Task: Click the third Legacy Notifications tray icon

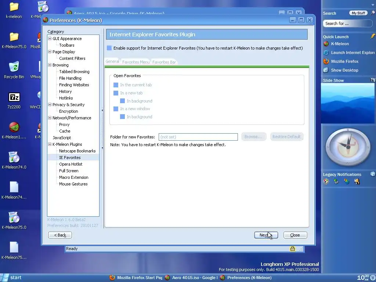Action: 347,181
